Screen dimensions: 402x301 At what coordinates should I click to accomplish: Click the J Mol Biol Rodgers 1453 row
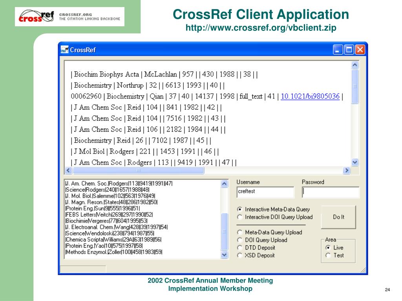coord(145,151)
